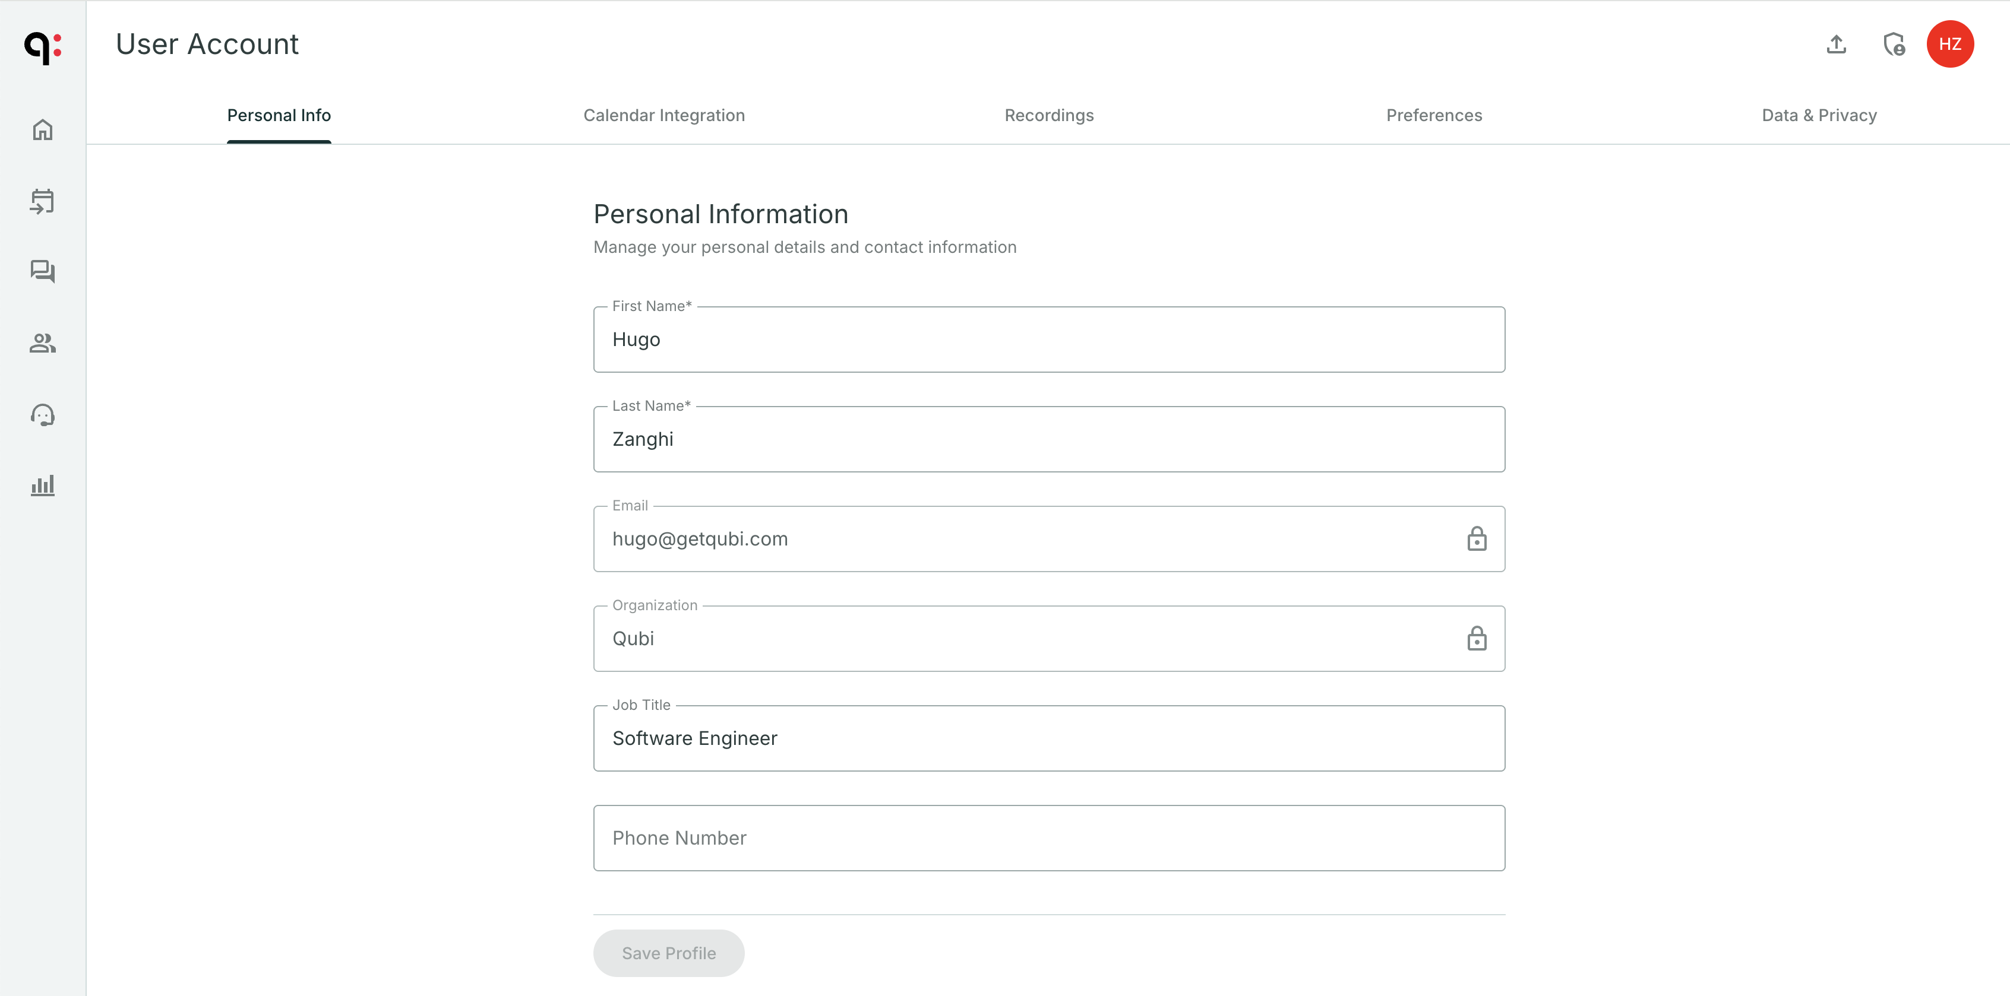Open the privacy shield icon near the avatar
This screenshot has width=2010, height=996.
pos(1894,45)
